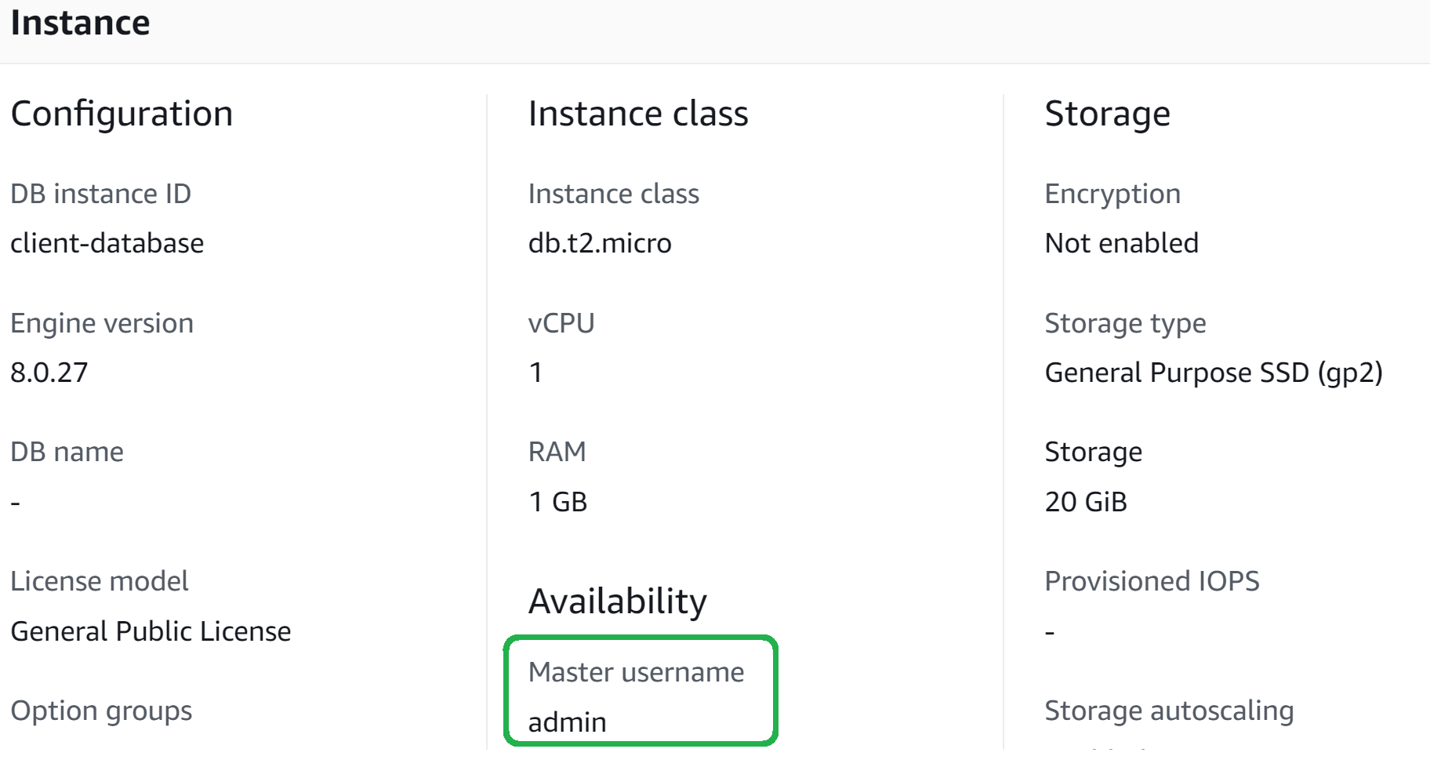Screen dimensions: 1430x767
Task: Click the 1 GB RAM value
Action: click(x=557, y=502)
